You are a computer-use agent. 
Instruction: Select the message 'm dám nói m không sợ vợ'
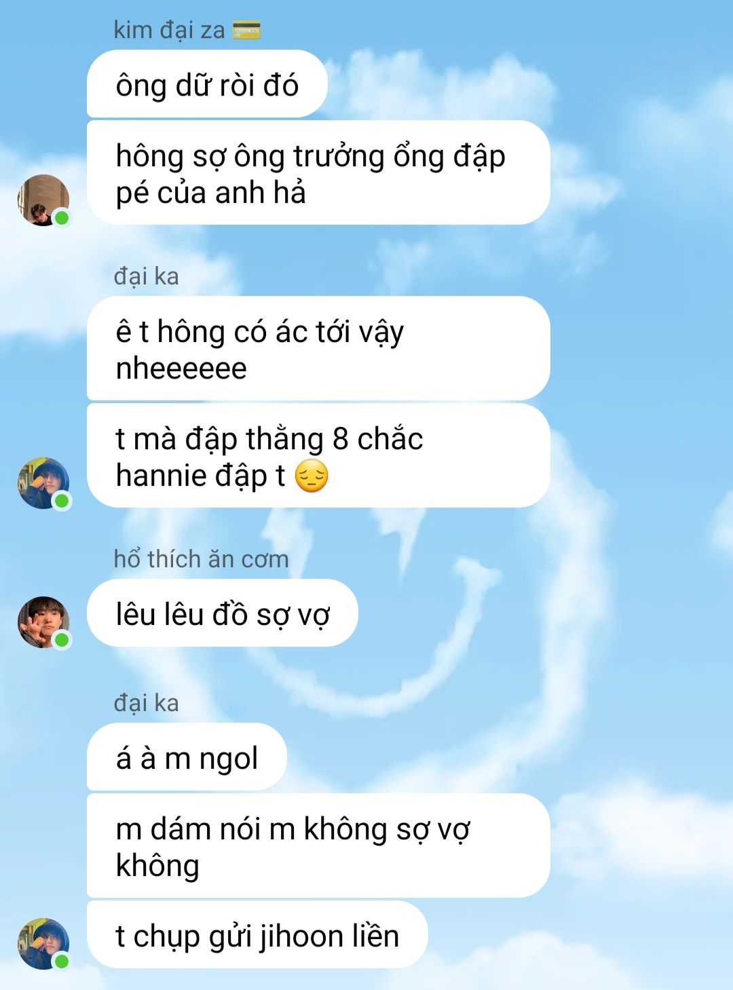click(318, 846)
